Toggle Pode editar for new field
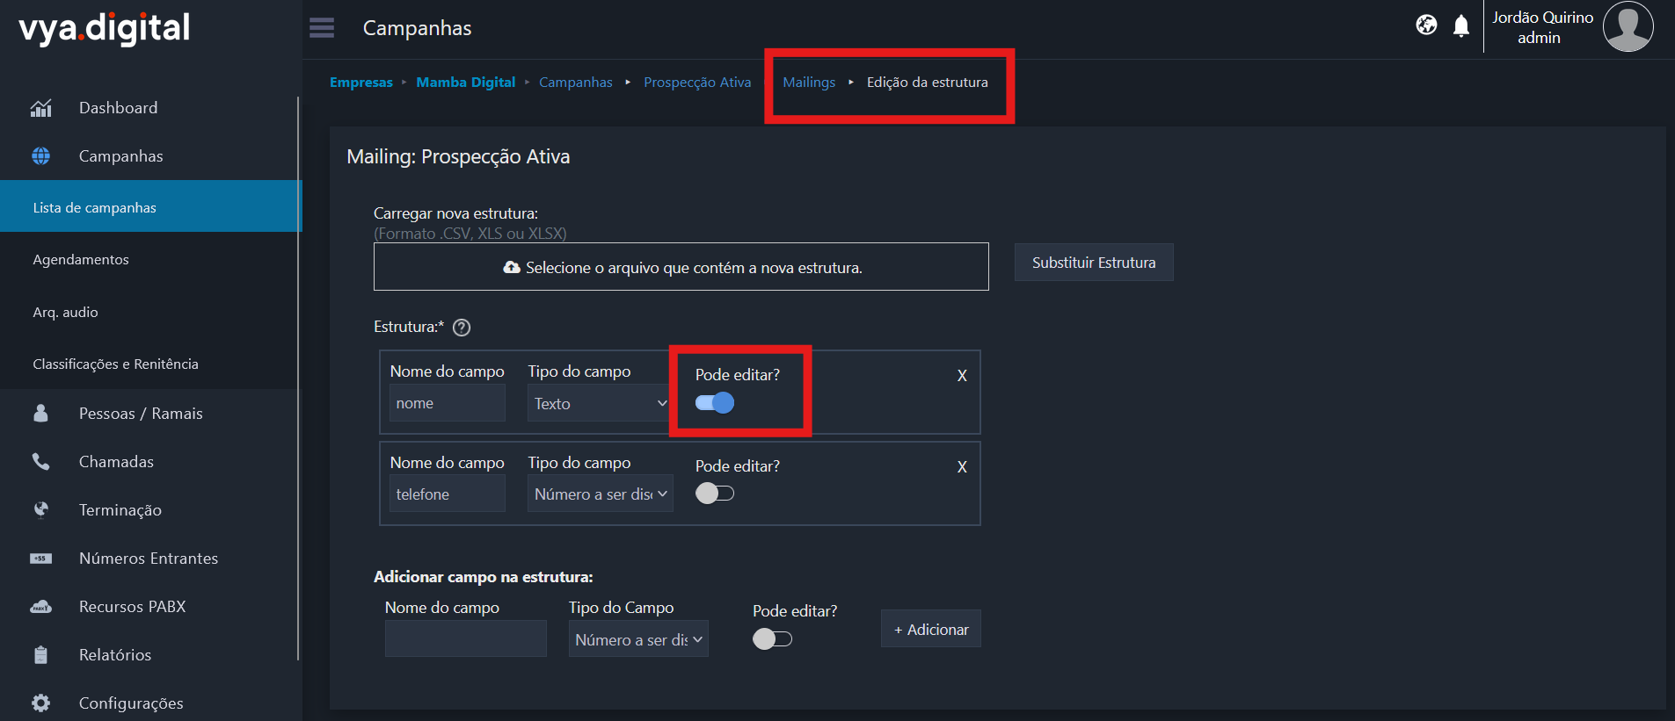Screen dimensions: 1675x721 click(x=772, y=639)
